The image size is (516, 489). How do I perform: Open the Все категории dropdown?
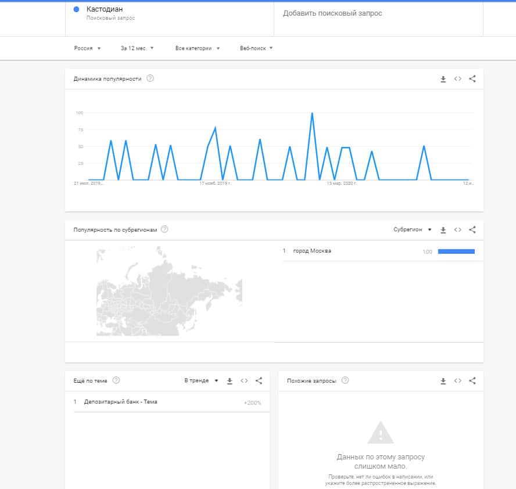point(198,48)
